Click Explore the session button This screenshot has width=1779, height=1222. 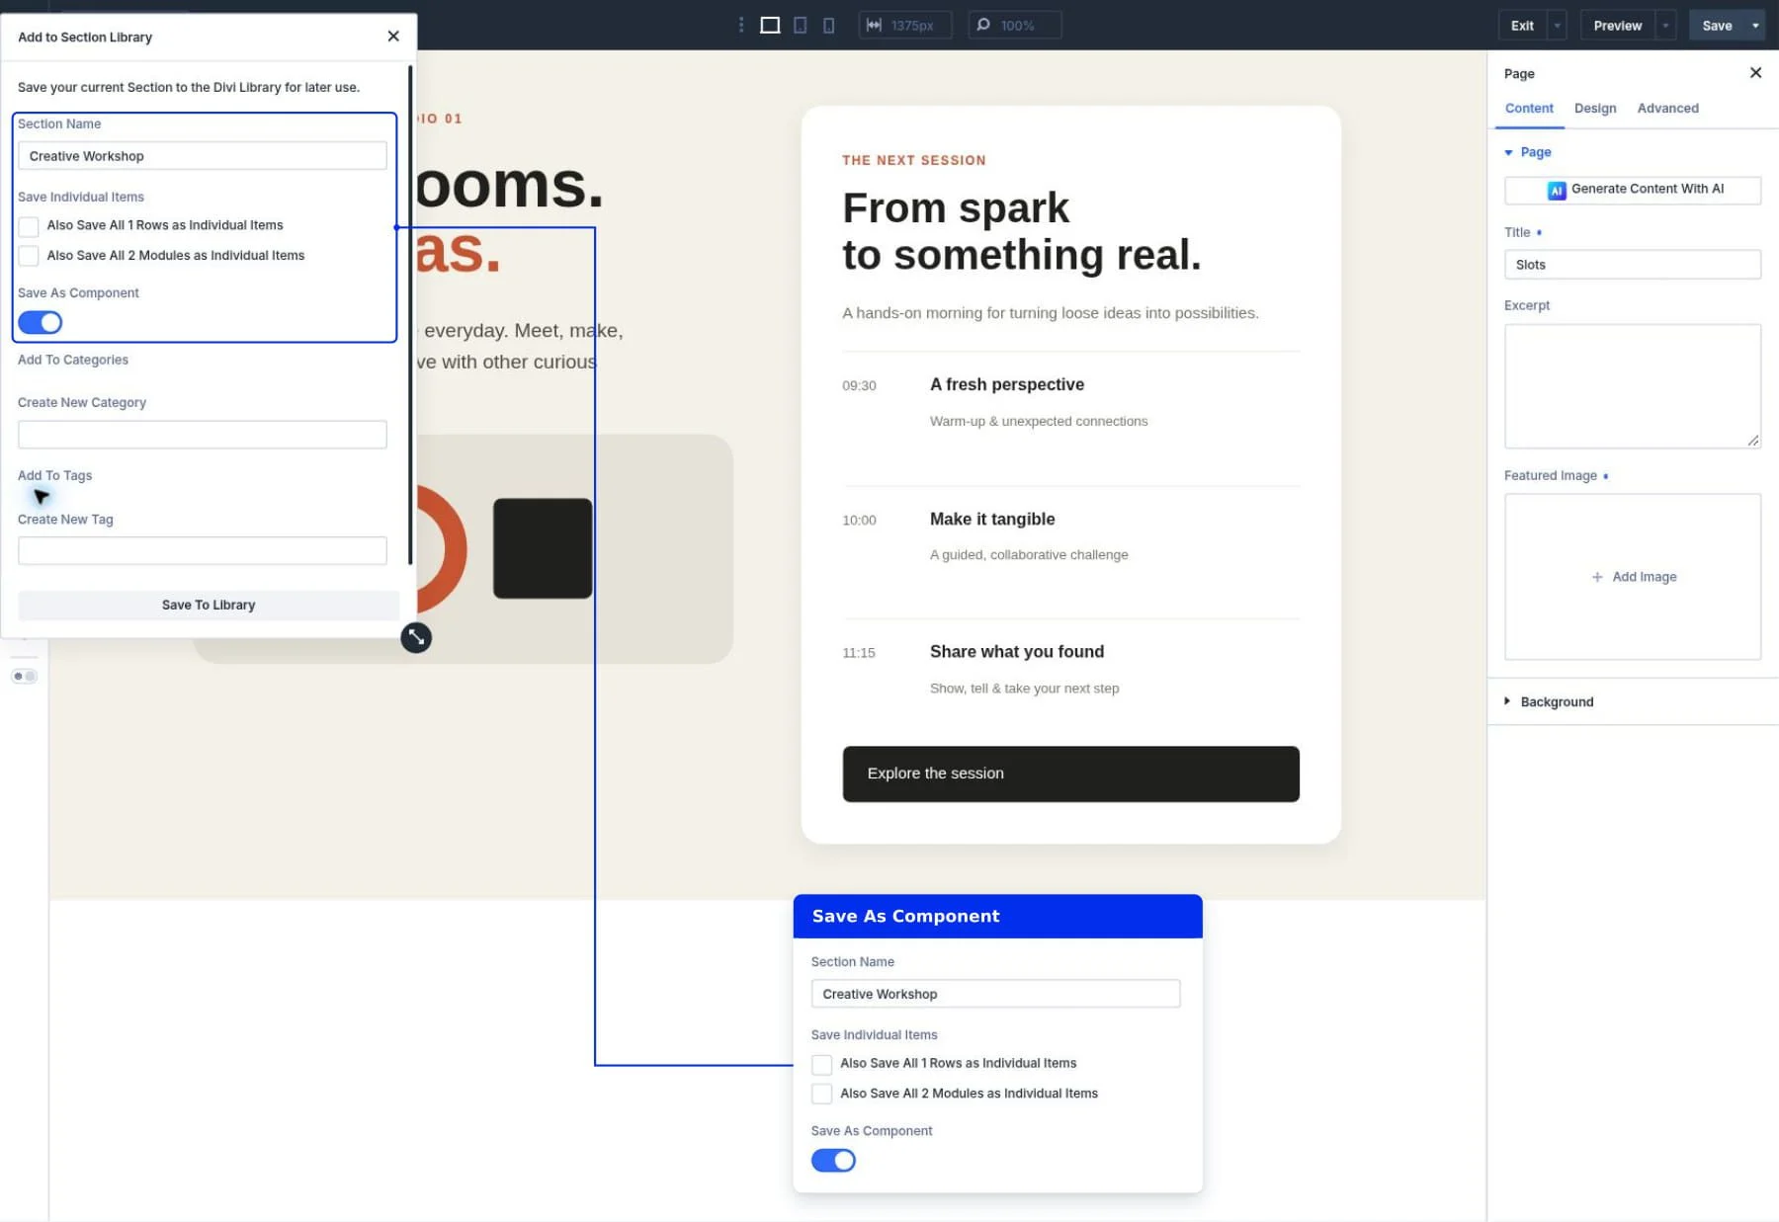(x=1070, y=774)
